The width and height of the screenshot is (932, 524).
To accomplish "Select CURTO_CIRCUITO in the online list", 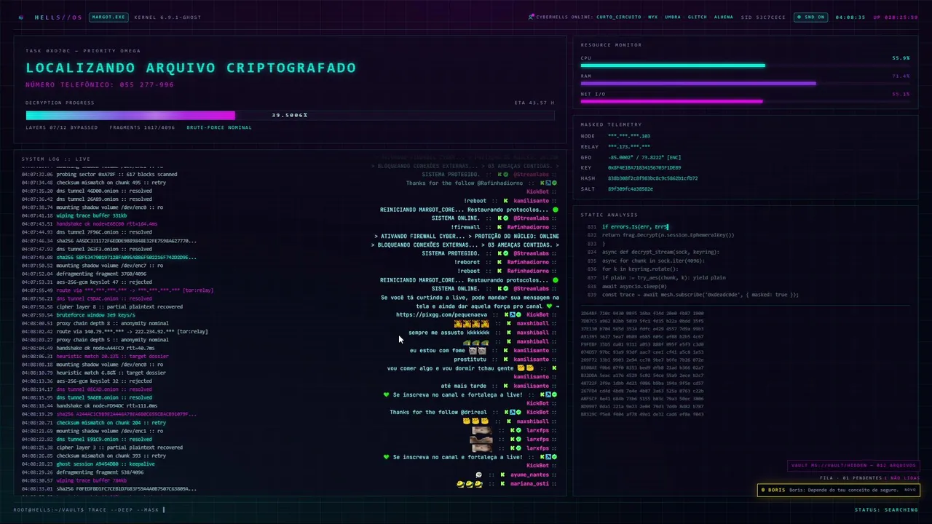I will [x=619, y=17].
